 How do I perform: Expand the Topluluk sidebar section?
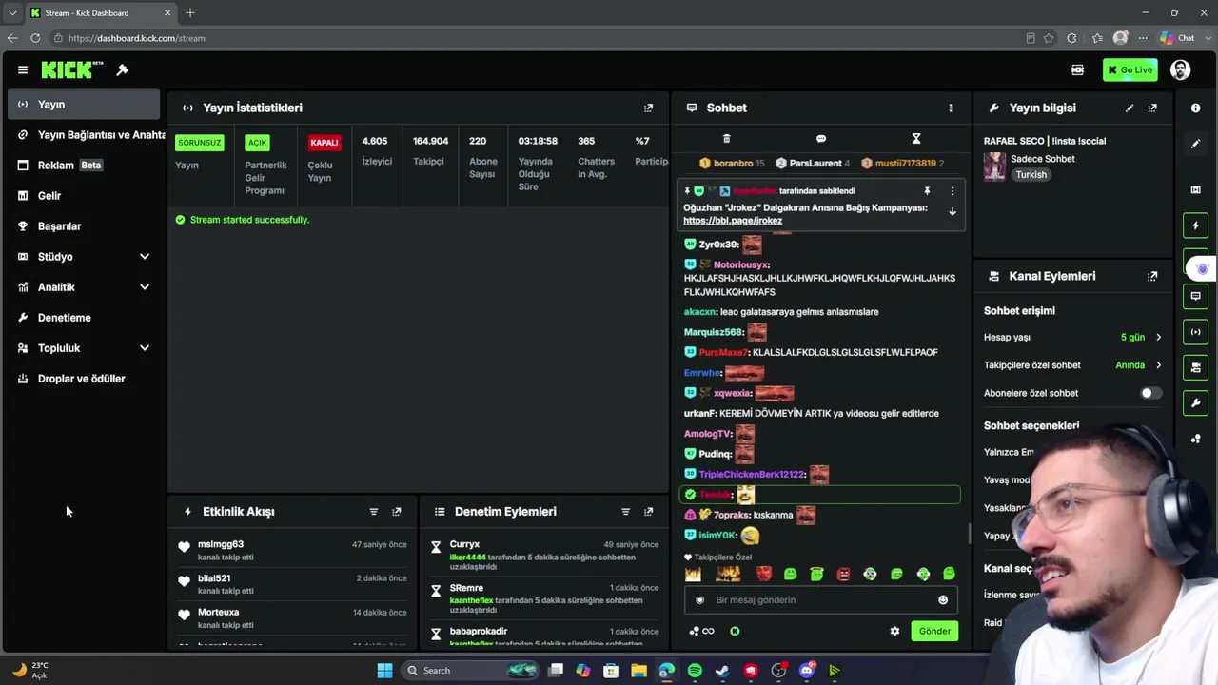[x=145, y=348]
